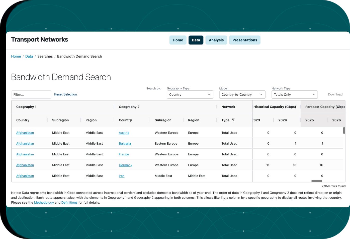Image resolution: width=350 pixels, height=239 pixels.
Task: Click Home in the breadcrumb trail
Action: pos(16,56)
